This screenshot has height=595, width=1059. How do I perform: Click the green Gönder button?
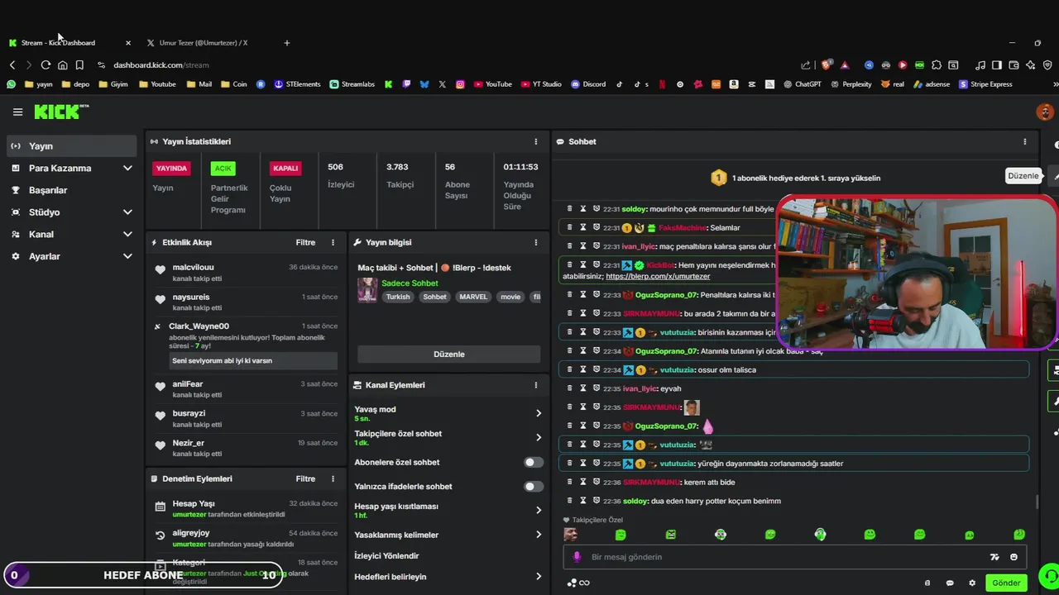click(x=1006, y=583)
